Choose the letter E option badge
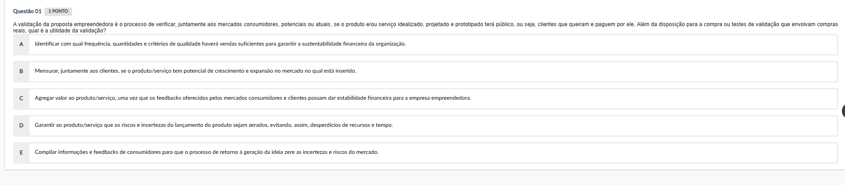The image size is (845, 185). click(x=21, y=152)
